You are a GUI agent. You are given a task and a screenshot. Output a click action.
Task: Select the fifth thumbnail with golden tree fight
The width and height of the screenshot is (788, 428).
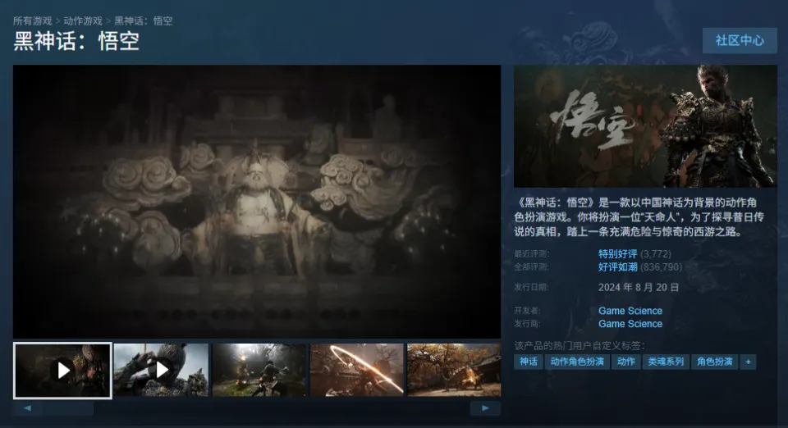click(x=454, y=371)
